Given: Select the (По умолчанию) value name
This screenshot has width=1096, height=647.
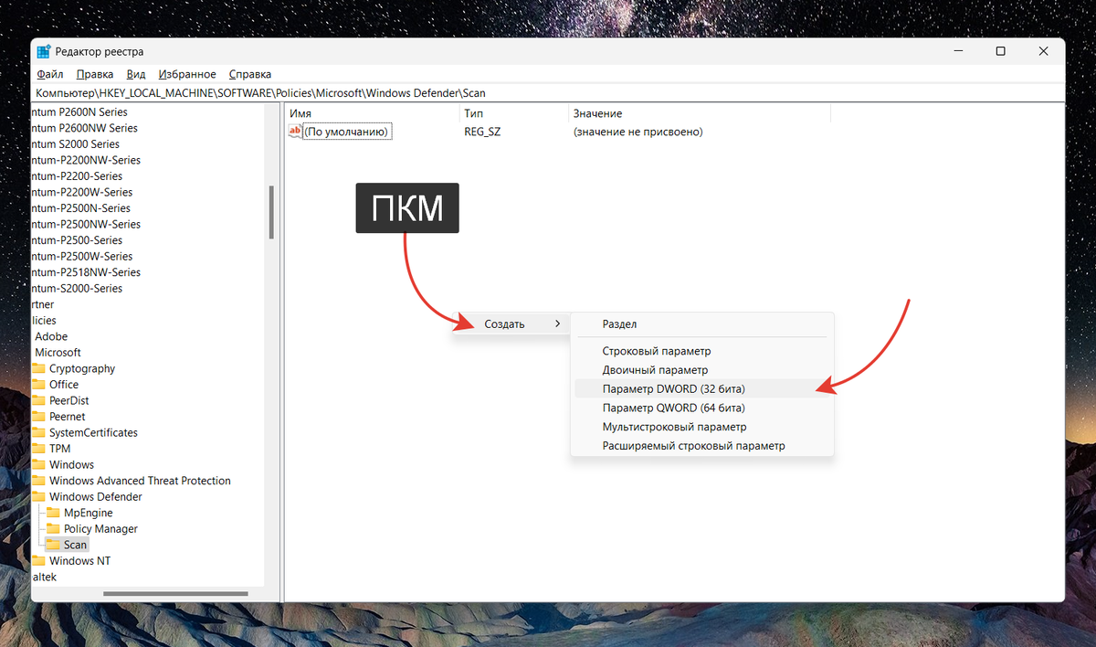Looking at the screenshot, I should coord(347,133).
